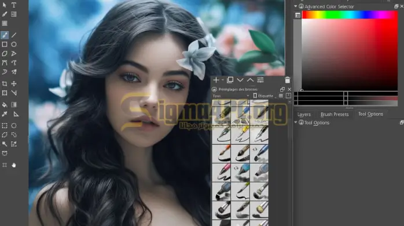Select the Color Picker eyedropper tool
The image size is (404, 226).
(5, 114)
